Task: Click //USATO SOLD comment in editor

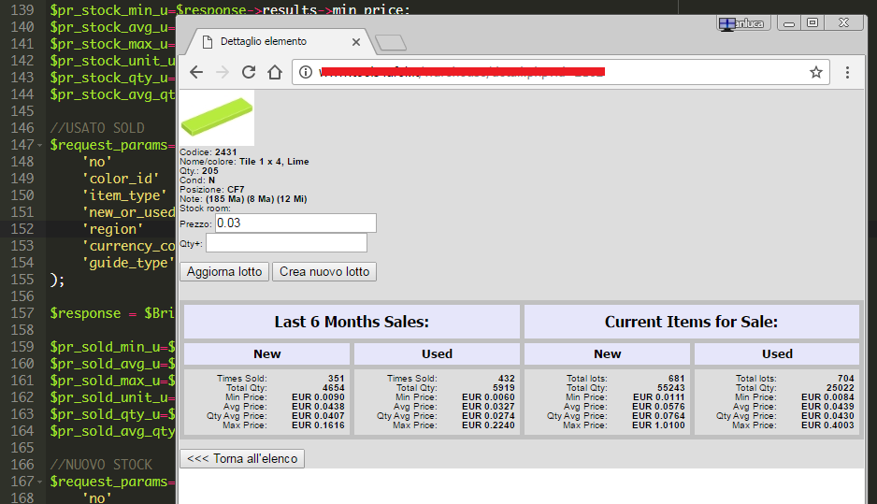Action: [97, 128]
